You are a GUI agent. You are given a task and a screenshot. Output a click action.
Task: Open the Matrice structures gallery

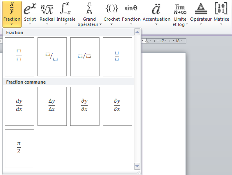221,14
